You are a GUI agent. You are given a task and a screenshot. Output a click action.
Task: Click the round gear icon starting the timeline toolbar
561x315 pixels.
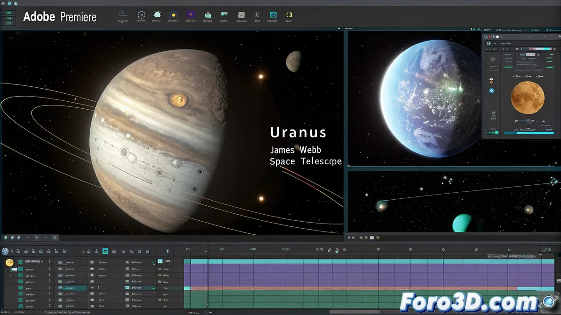coord(6,251)
